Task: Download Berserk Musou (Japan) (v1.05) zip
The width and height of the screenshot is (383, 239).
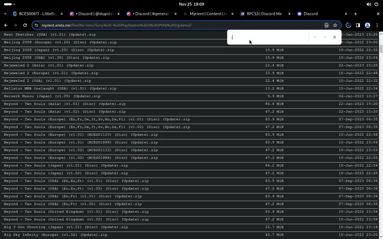Action: click(52, 96)
